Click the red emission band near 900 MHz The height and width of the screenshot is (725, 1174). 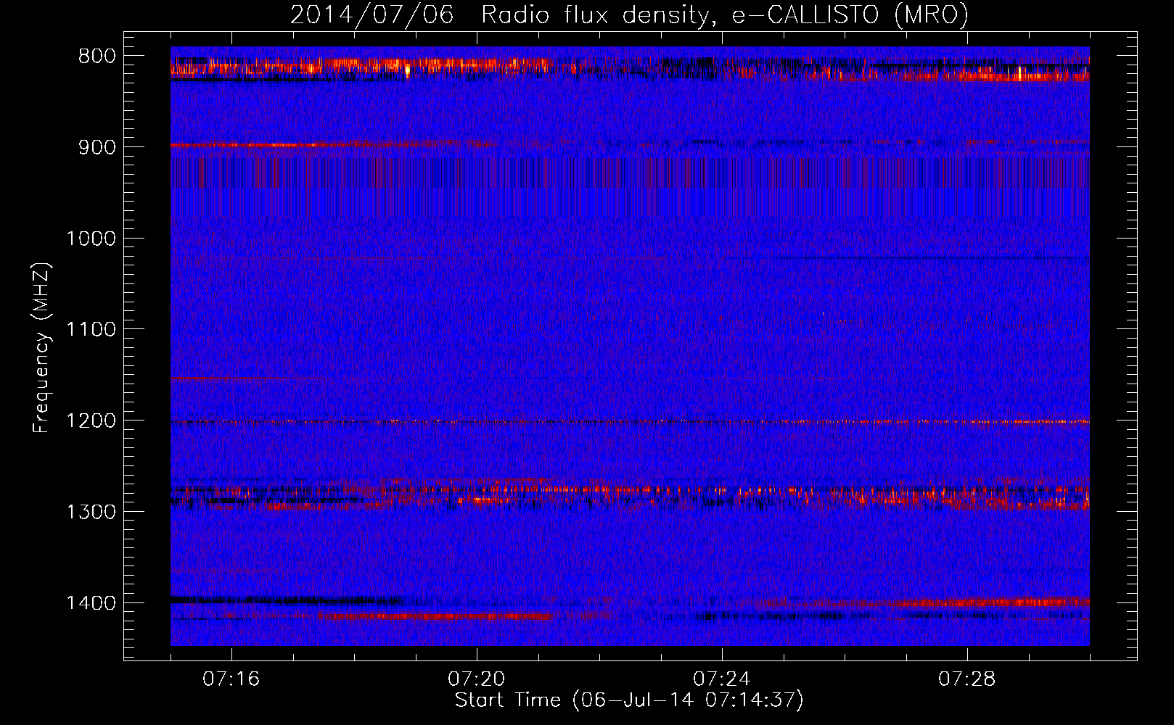tap(334, 145)
